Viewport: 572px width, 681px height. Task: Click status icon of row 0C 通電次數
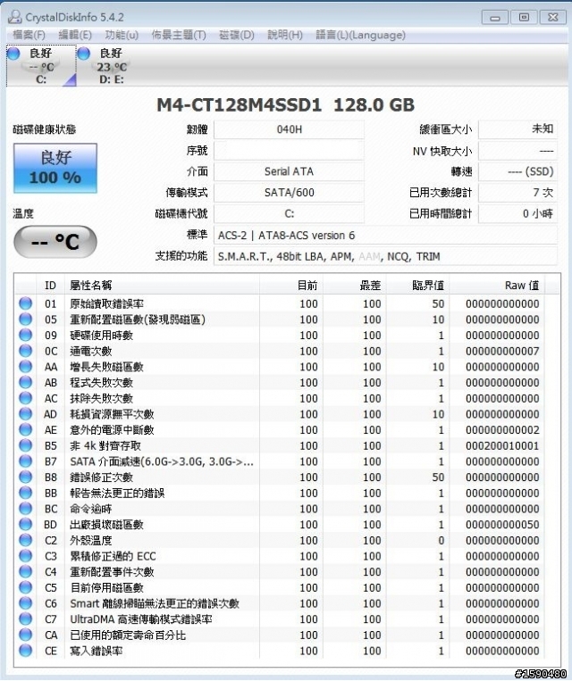(26, 351)
